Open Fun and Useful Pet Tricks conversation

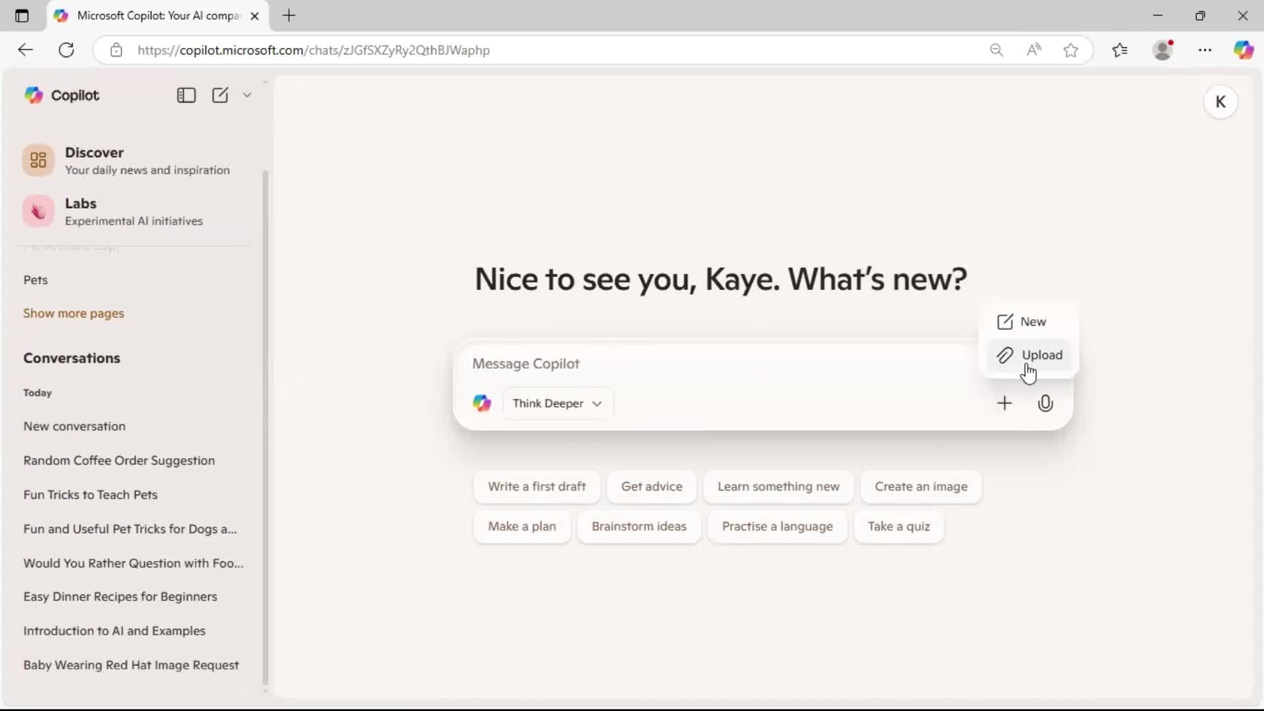130,529
